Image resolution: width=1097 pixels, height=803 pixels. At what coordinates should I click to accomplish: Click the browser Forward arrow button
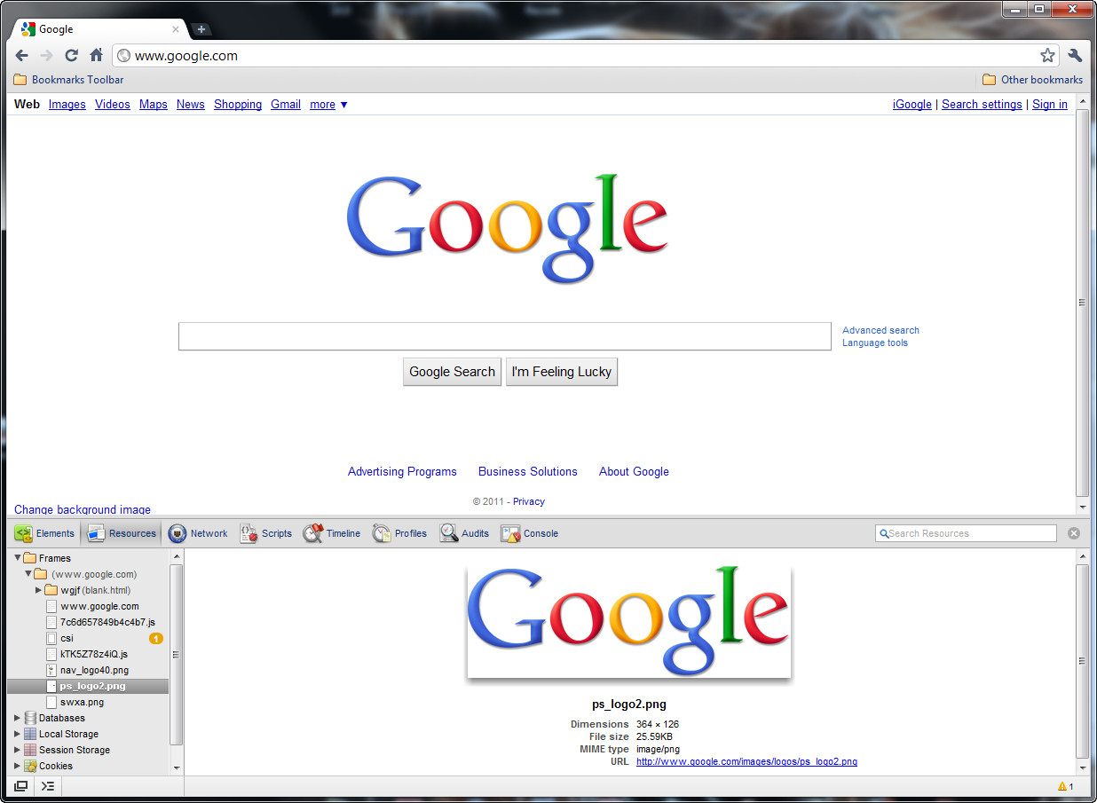point(47,55)
